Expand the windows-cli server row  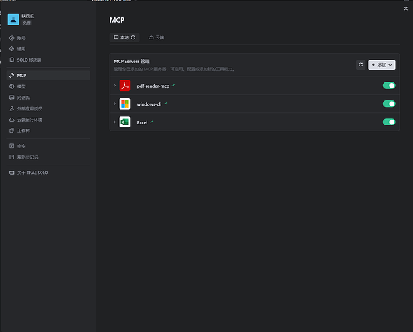coord(115,104)
